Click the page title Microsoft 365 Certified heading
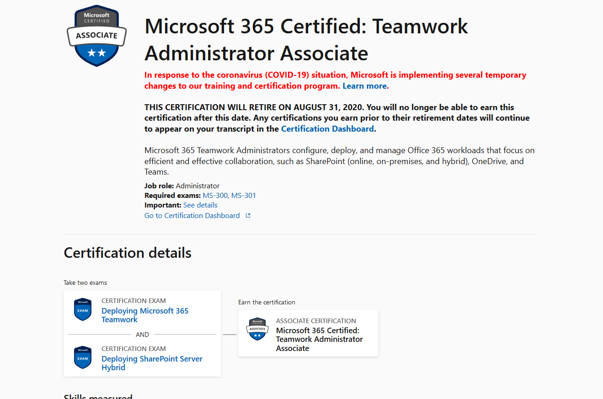This screenshot has width=603, height=399. click(x=306, y=40)
